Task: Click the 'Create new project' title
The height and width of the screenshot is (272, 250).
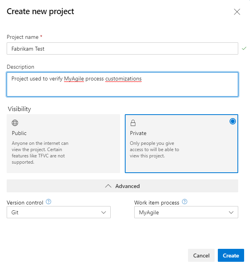Action: coord(40,12)
